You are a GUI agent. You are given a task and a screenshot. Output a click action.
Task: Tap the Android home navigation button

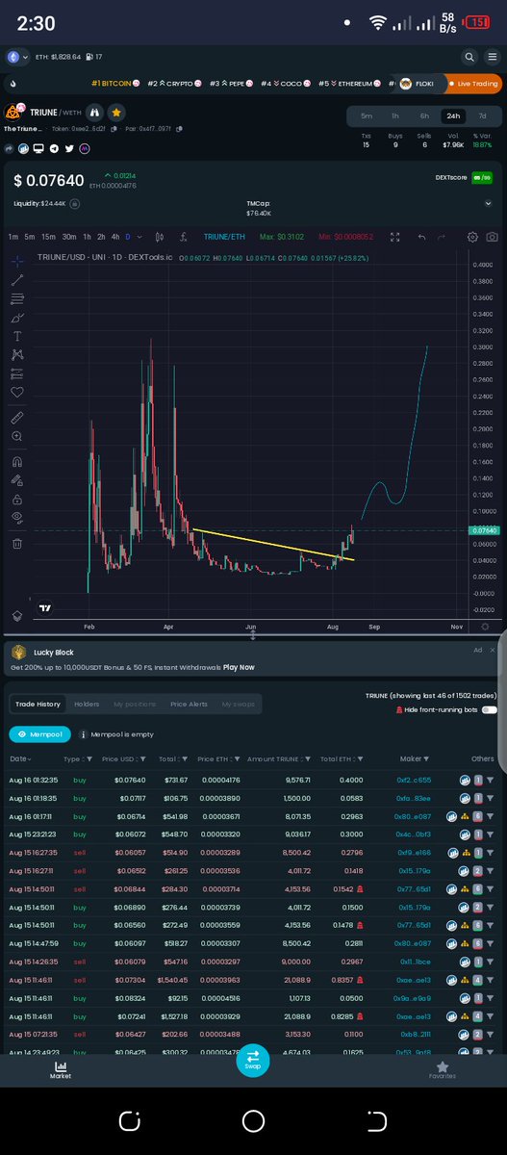click(x=253, y=1121)
